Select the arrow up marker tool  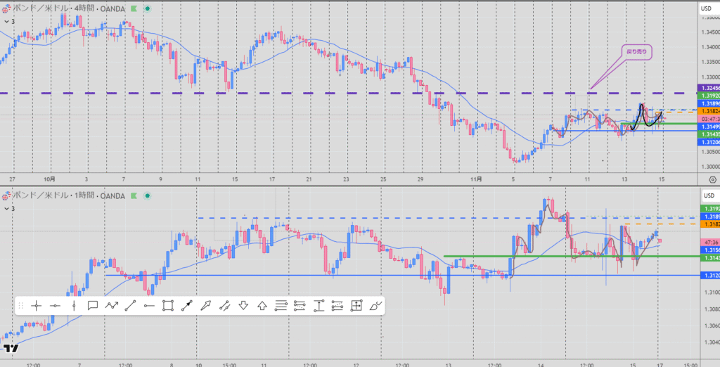pos(262,305)
